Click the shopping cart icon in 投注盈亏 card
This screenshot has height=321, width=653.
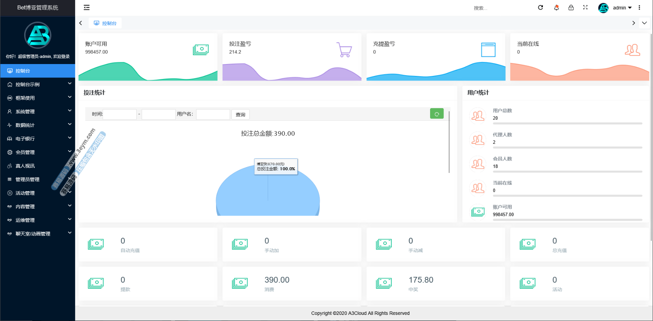click(344, 50)
